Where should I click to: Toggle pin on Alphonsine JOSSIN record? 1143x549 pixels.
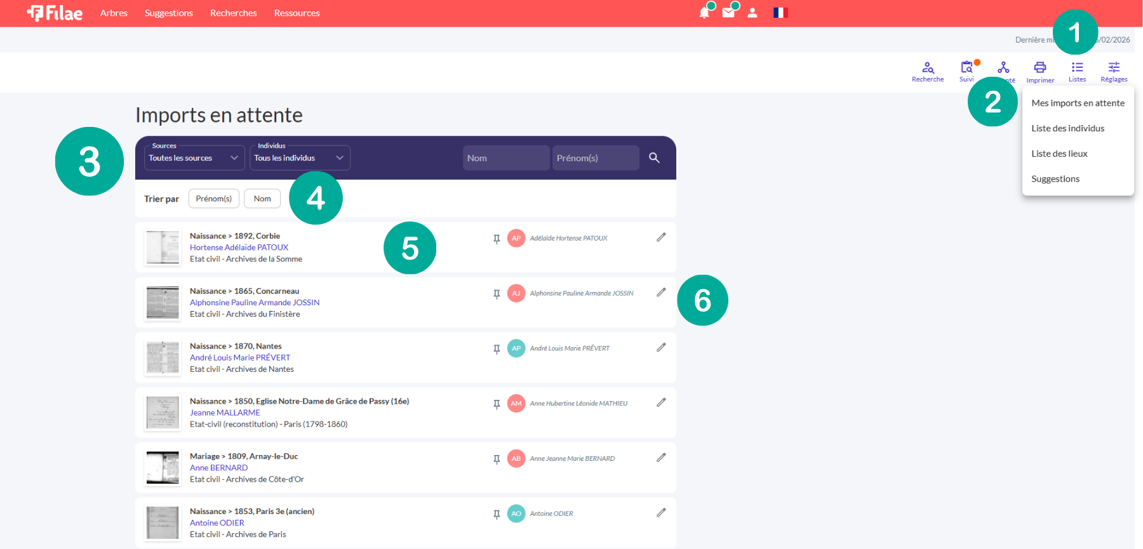[x=497, y=294]
